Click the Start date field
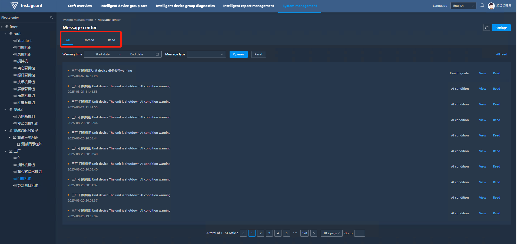 click(102, 54)
